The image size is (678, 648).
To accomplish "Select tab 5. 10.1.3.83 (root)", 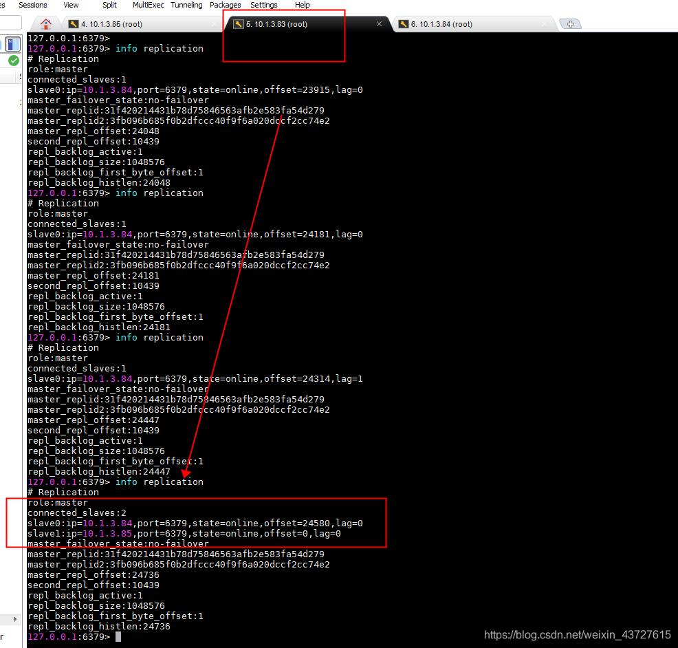I will [x=307, y=24].
